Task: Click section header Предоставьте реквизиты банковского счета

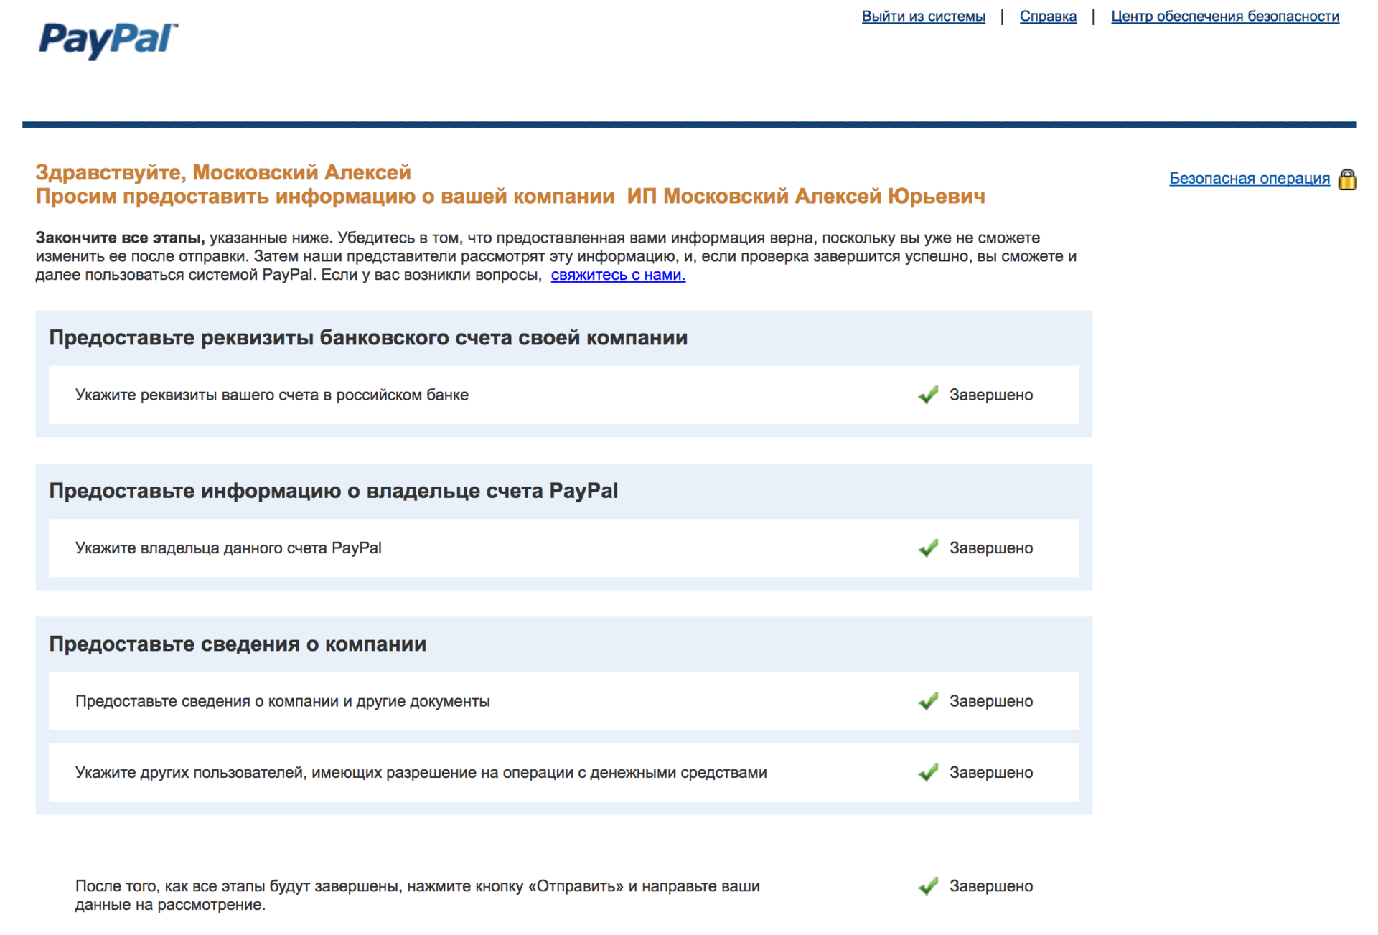Action: coord(367,337)
